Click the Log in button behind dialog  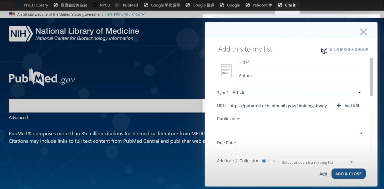(x=303, y=35)
